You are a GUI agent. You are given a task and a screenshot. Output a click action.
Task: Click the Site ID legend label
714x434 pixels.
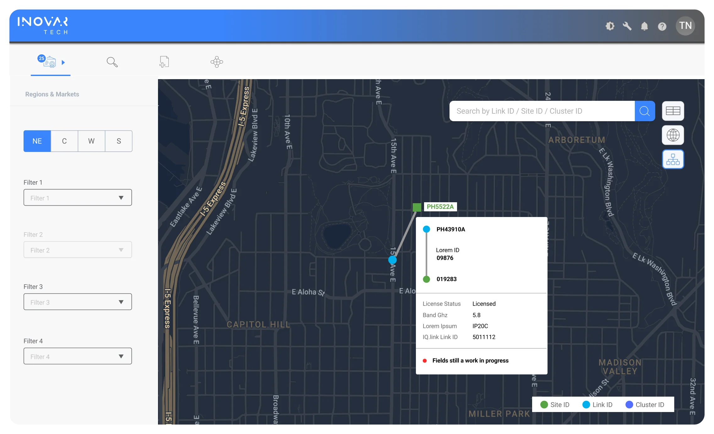coord(560,405)
